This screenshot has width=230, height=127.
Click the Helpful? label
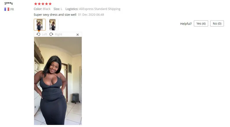click(186, 24)
